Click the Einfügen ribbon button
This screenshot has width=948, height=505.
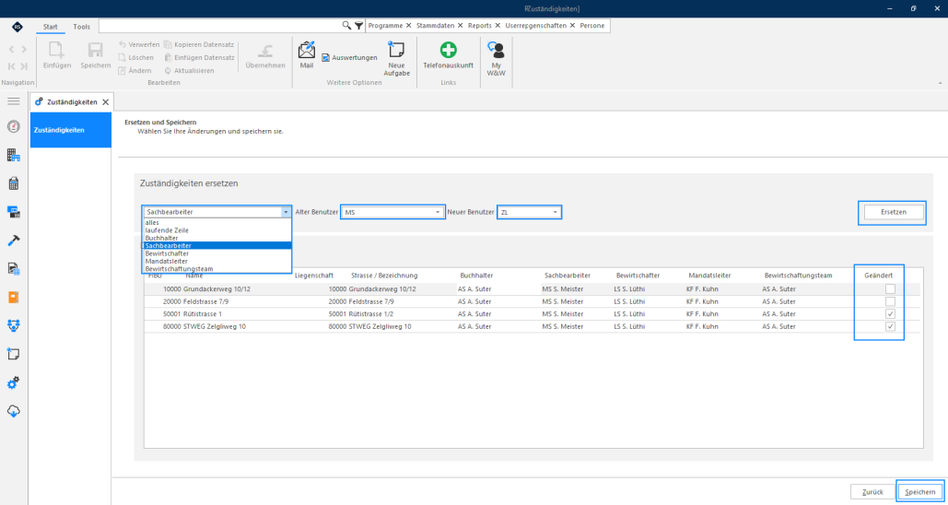pos(57,55)
